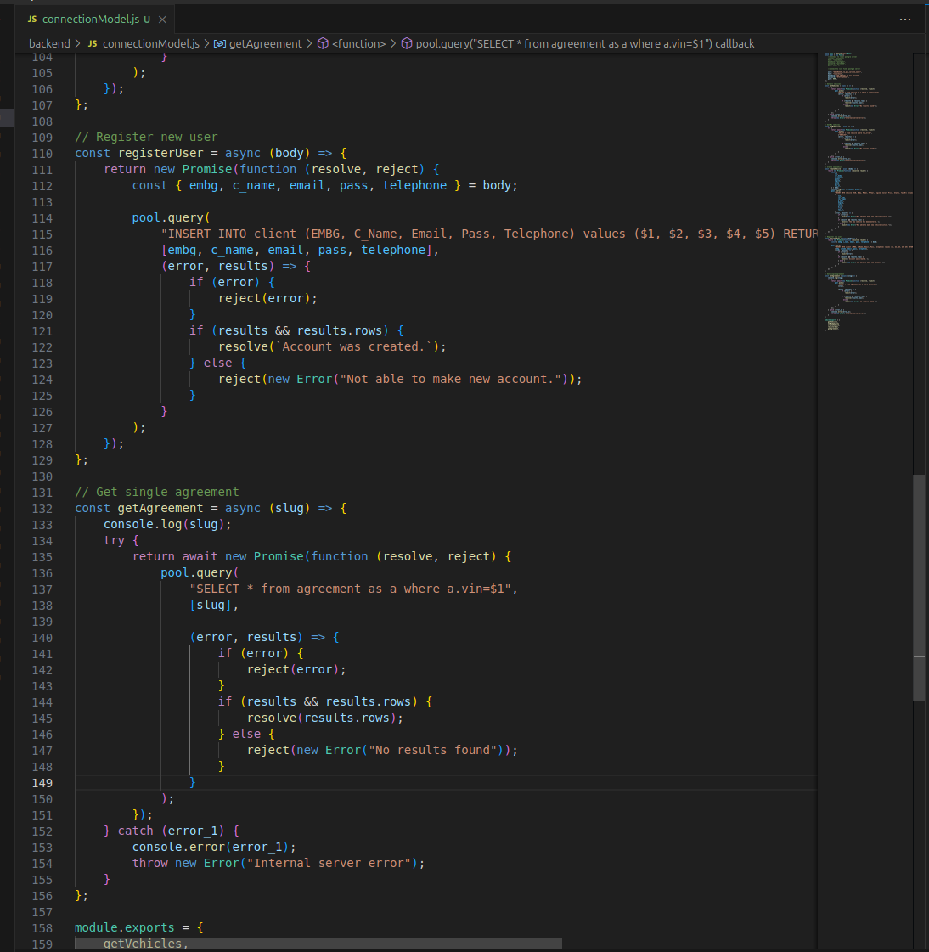Click the cube icon before pool.query breadcrumb

[x=407, y=43]
